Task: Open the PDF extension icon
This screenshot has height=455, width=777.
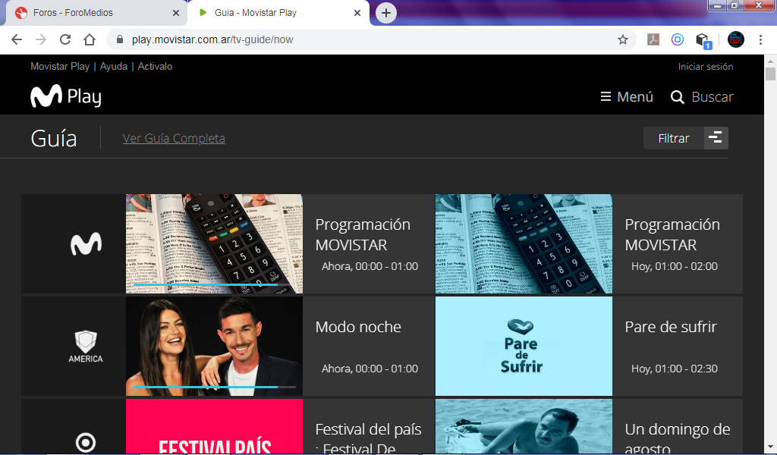Action: tap(653, 39)
